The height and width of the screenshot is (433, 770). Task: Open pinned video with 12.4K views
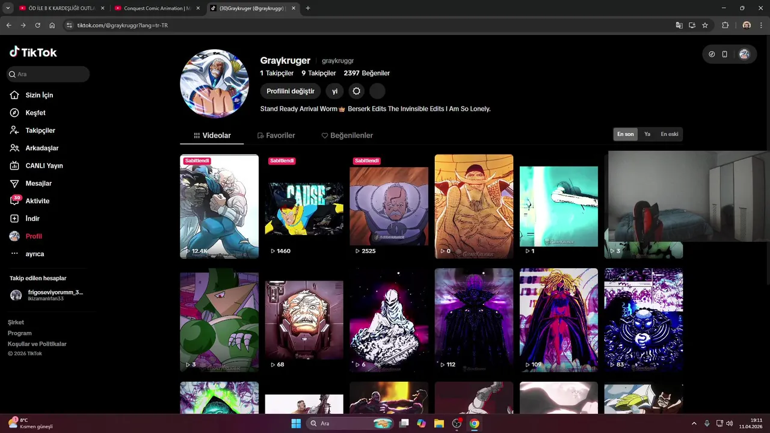click(x=219, y=206)
